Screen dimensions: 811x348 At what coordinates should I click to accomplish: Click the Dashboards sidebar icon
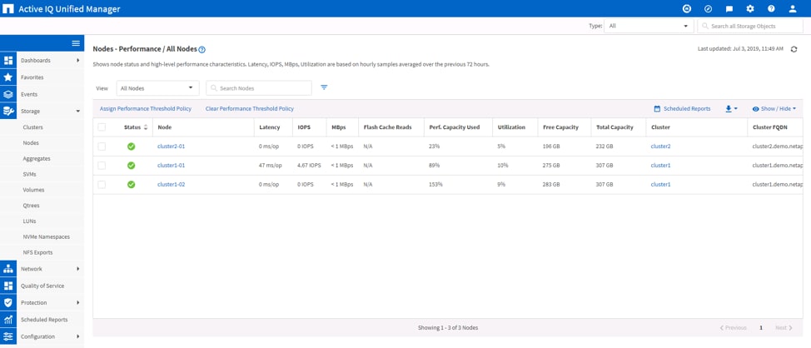[x=7, y=61]
